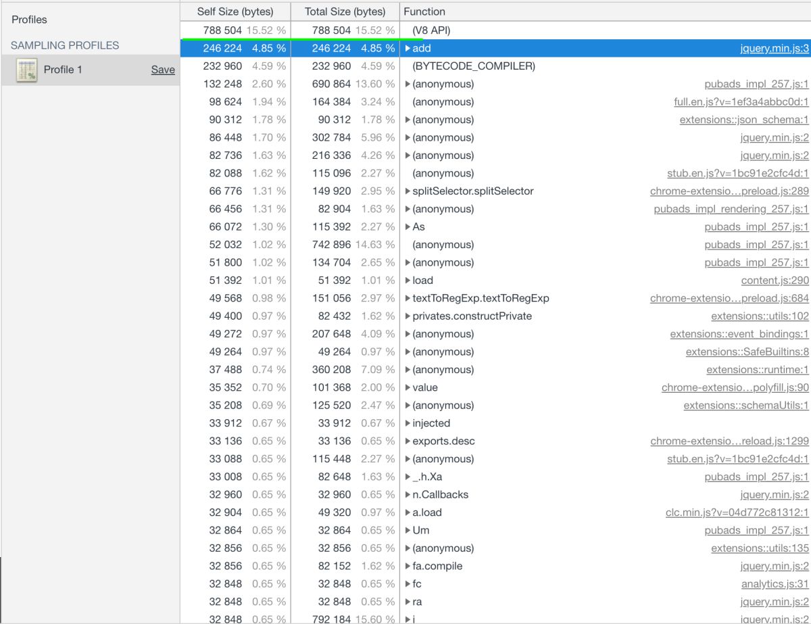Click the Profiles sidebar heading

(30, 20)
